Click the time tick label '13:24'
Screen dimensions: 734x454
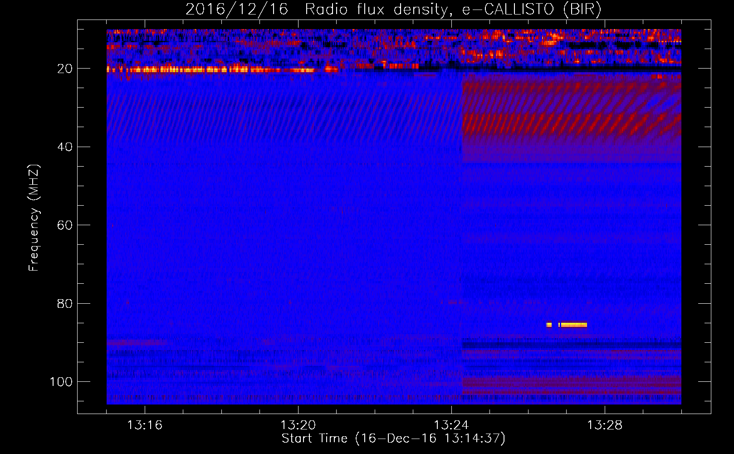coord(451,425)
